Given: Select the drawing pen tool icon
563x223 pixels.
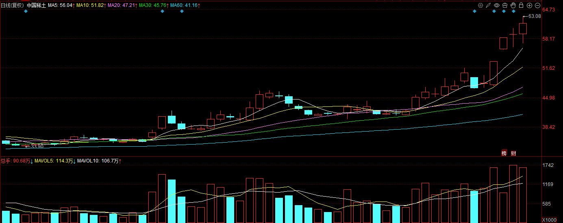Looking at the screenshot, I should pyautogui.click(x=489, y=5).
